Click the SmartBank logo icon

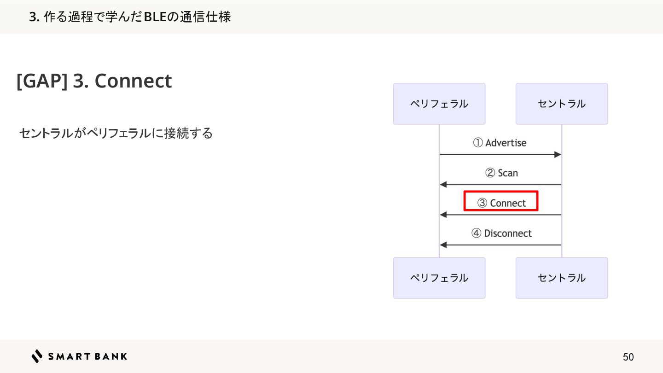(37, 356)
